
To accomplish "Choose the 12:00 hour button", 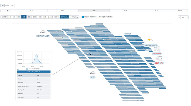I will (29, 17).
